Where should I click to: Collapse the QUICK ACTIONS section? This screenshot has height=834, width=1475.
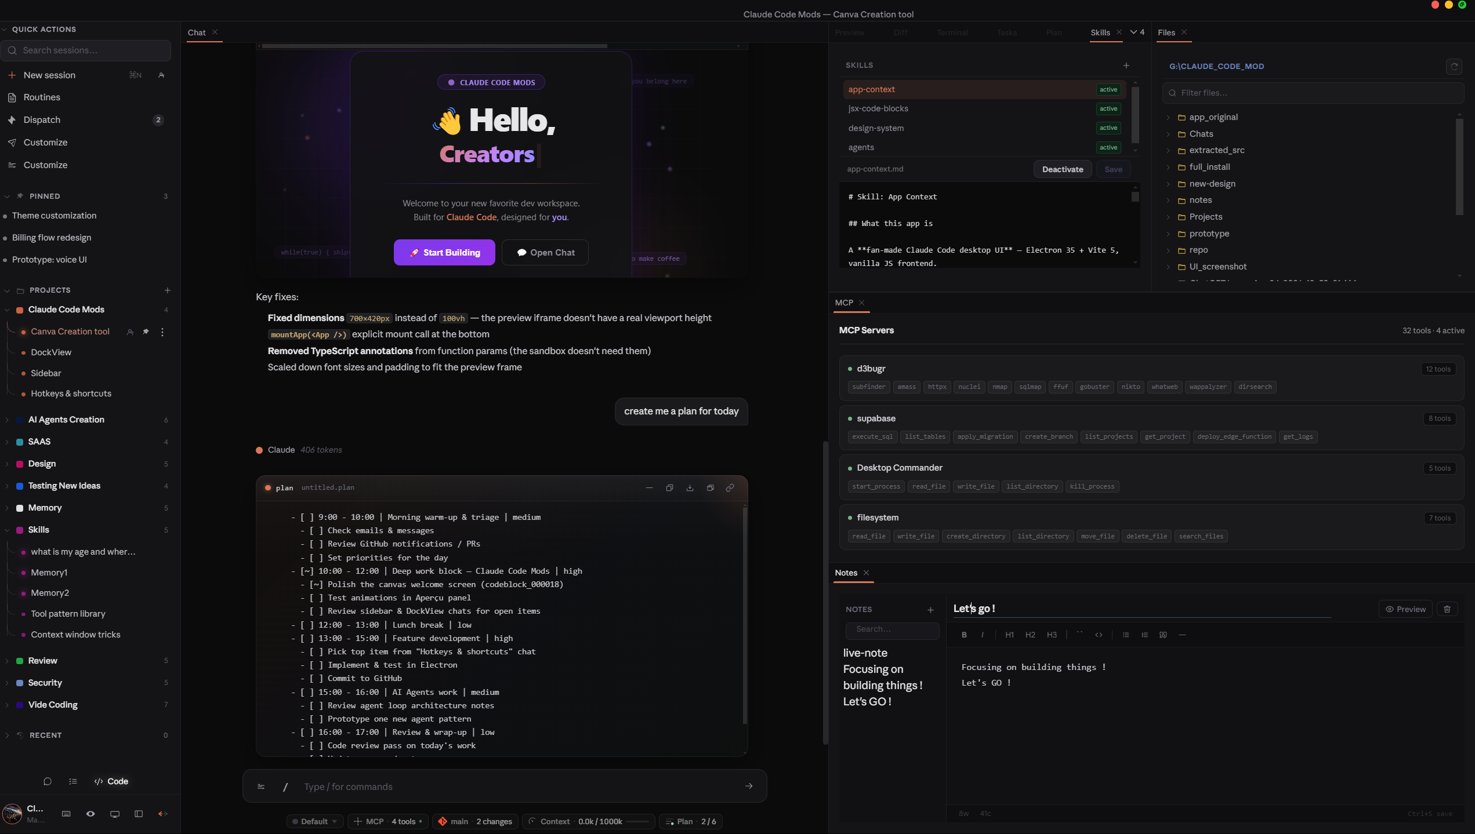[x=5, y=29]
